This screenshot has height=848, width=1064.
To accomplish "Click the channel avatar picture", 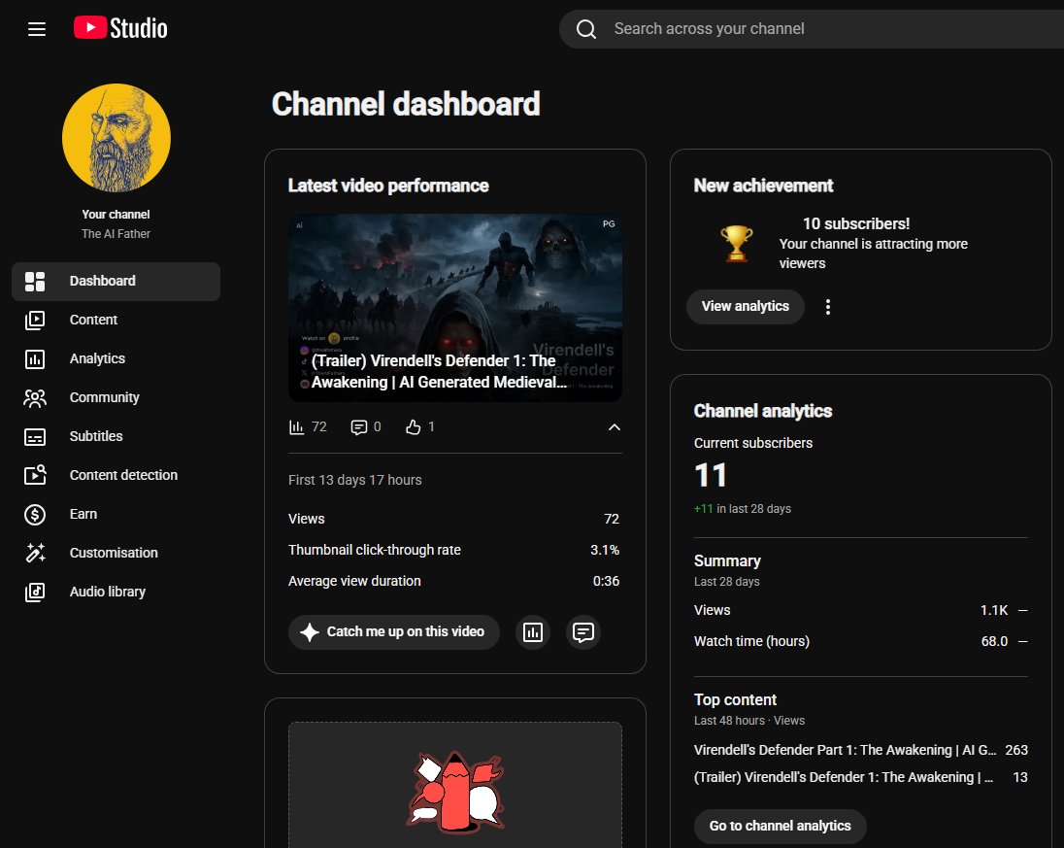I will [x=116, y=138].
